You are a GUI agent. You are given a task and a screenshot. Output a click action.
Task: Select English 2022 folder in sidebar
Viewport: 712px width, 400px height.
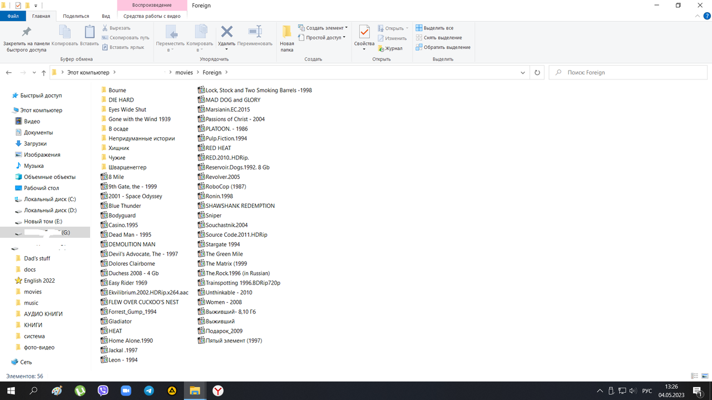[39, 281]
